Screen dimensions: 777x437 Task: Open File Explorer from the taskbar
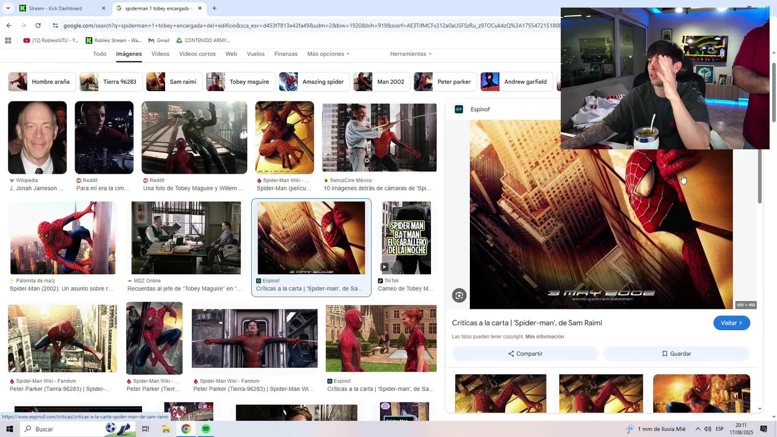[x=166, y=429]
